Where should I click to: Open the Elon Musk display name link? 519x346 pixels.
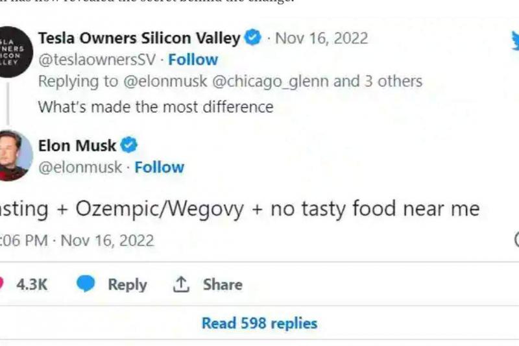tap(77, 145)
